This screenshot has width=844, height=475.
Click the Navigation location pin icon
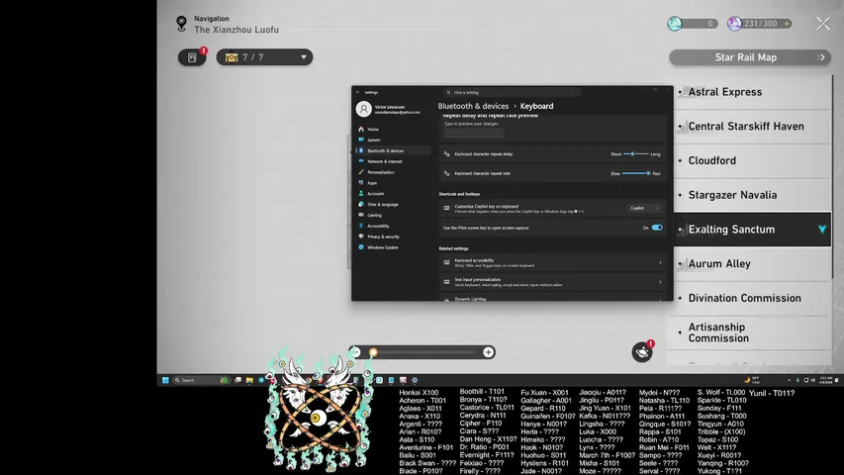(181, 24)
